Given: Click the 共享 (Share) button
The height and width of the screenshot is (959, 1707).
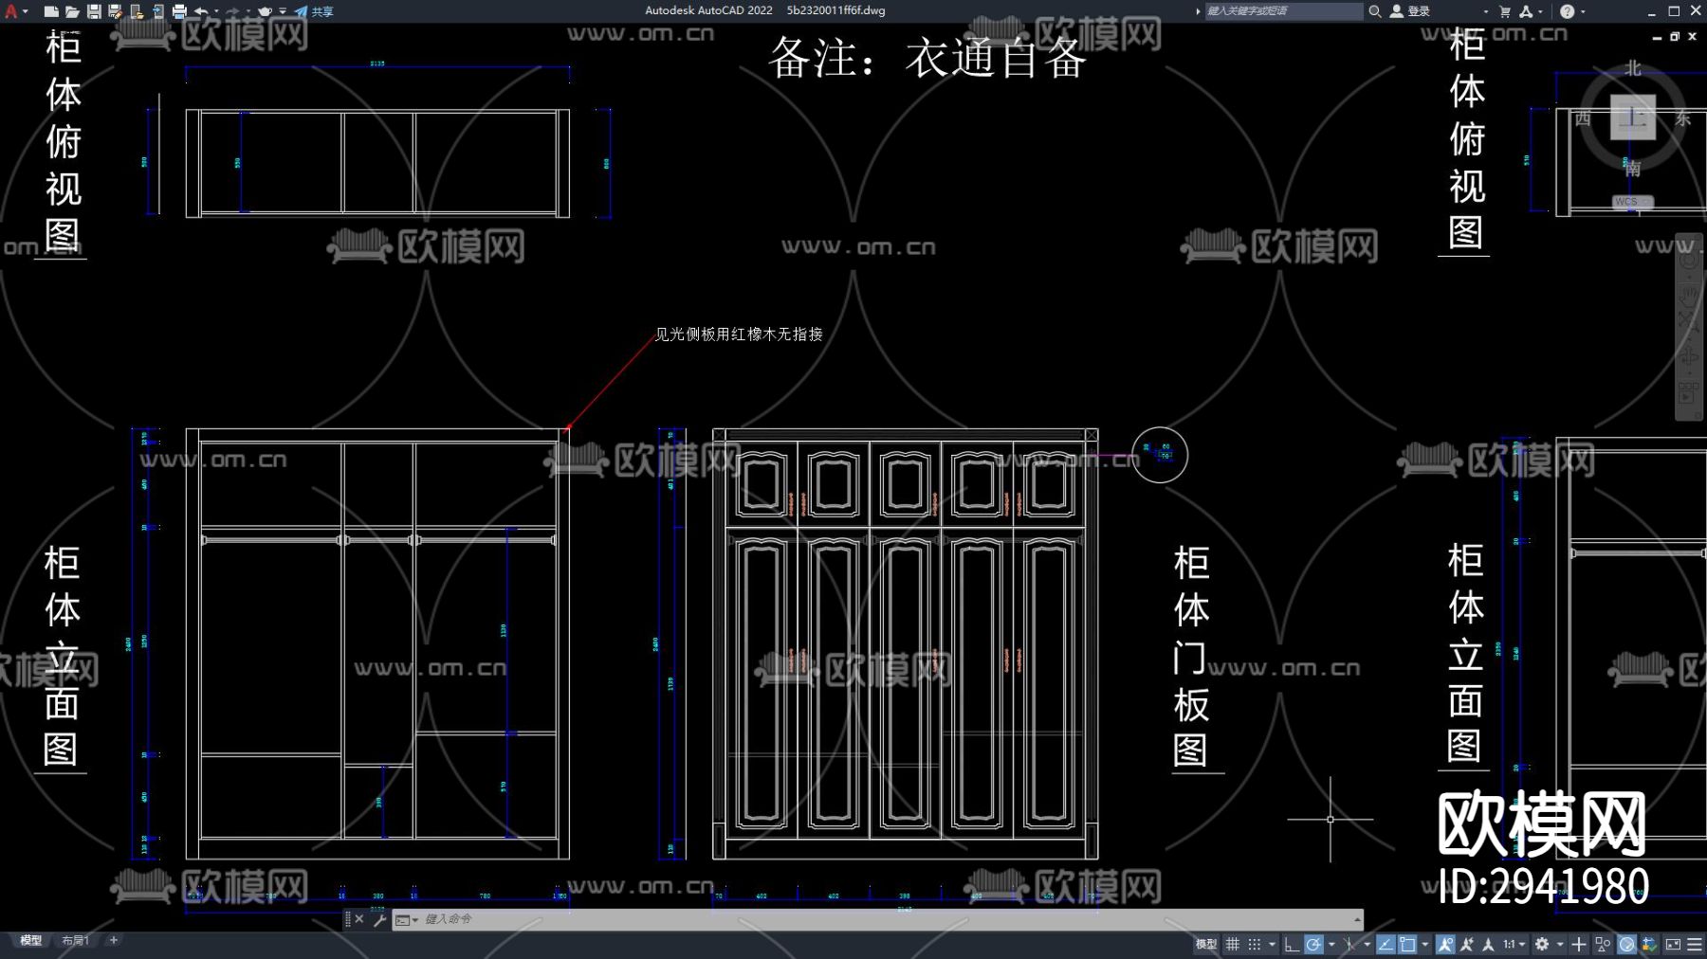Looking at the screenshot, I should pos(323,11).
